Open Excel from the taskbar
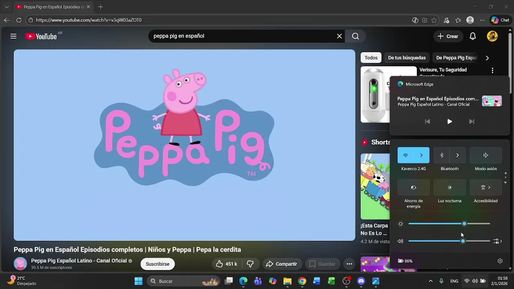 331,281
